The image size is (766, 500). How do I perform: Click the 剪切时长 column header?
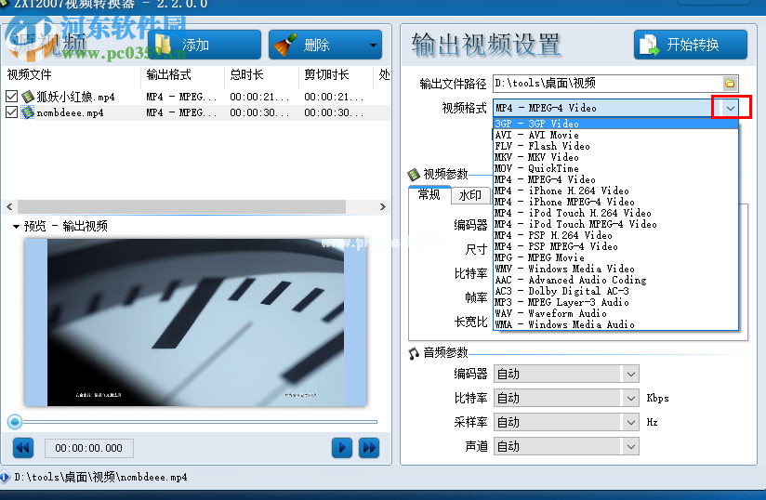(337, 74)
